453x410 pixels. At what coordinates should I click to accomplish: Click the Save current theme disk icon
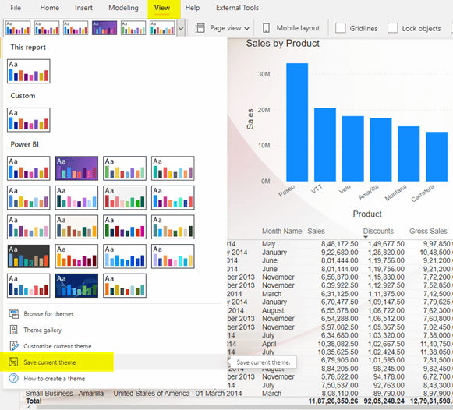pos(13,362)
